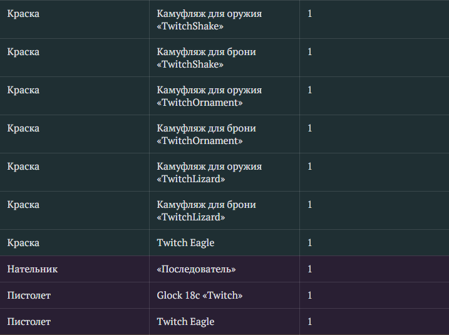The image size is (449, 335).
Task: Click Краска label in armor TwitchOrnament row
Action: pyautogui.click(x=23, y=128)
